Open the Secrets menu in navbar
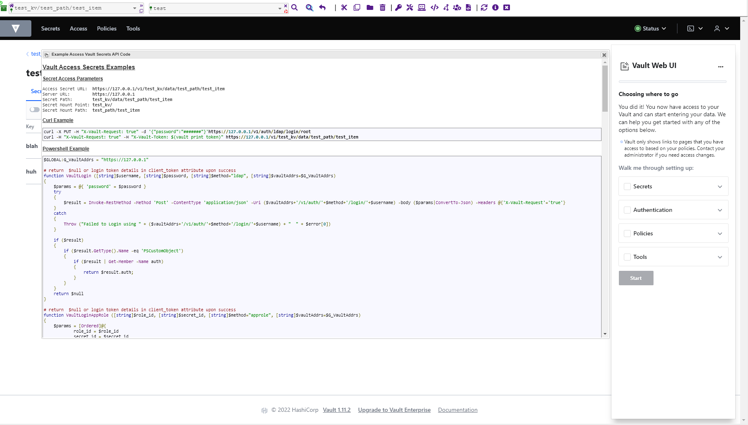This screenshot has height=425, width=748. point(50,28)
